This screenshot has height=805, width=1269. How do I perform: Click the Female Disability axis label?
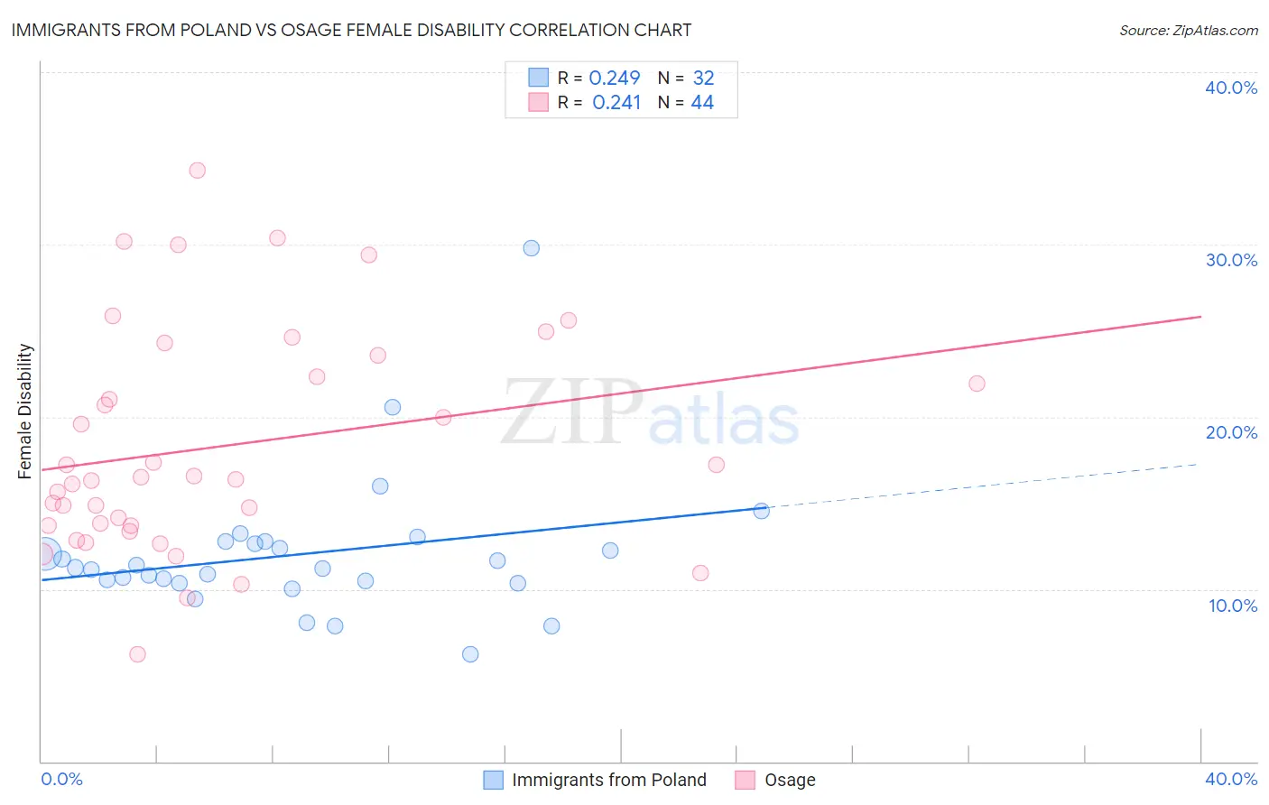tap(25, 412)
